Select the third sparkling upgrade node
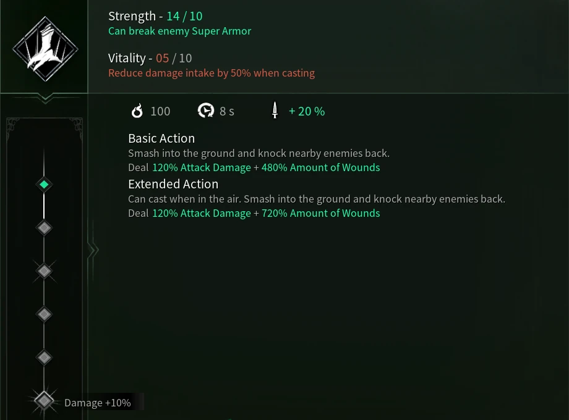Screen dimensions: 569x420 pos(44,271)
